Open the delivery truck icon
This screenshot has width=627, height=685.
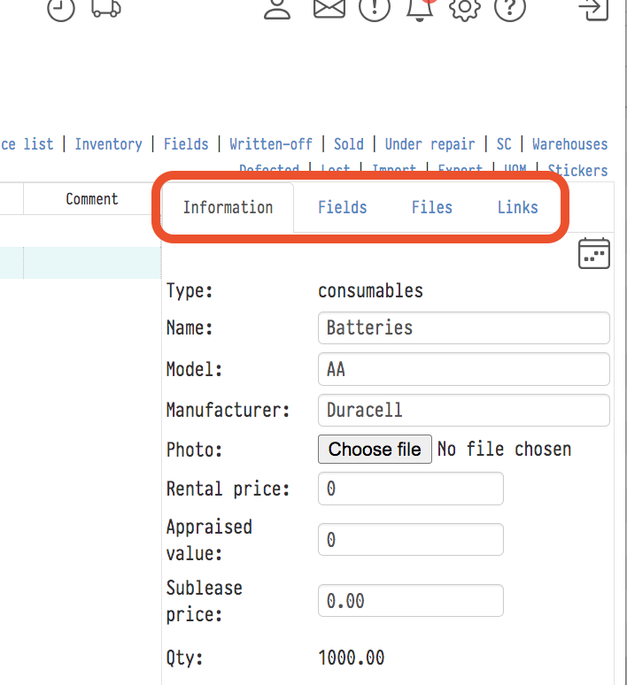pos(105,8)
